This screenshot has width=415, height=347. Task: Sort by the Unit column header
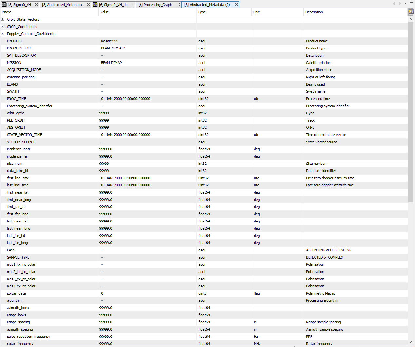click(278, 12)
